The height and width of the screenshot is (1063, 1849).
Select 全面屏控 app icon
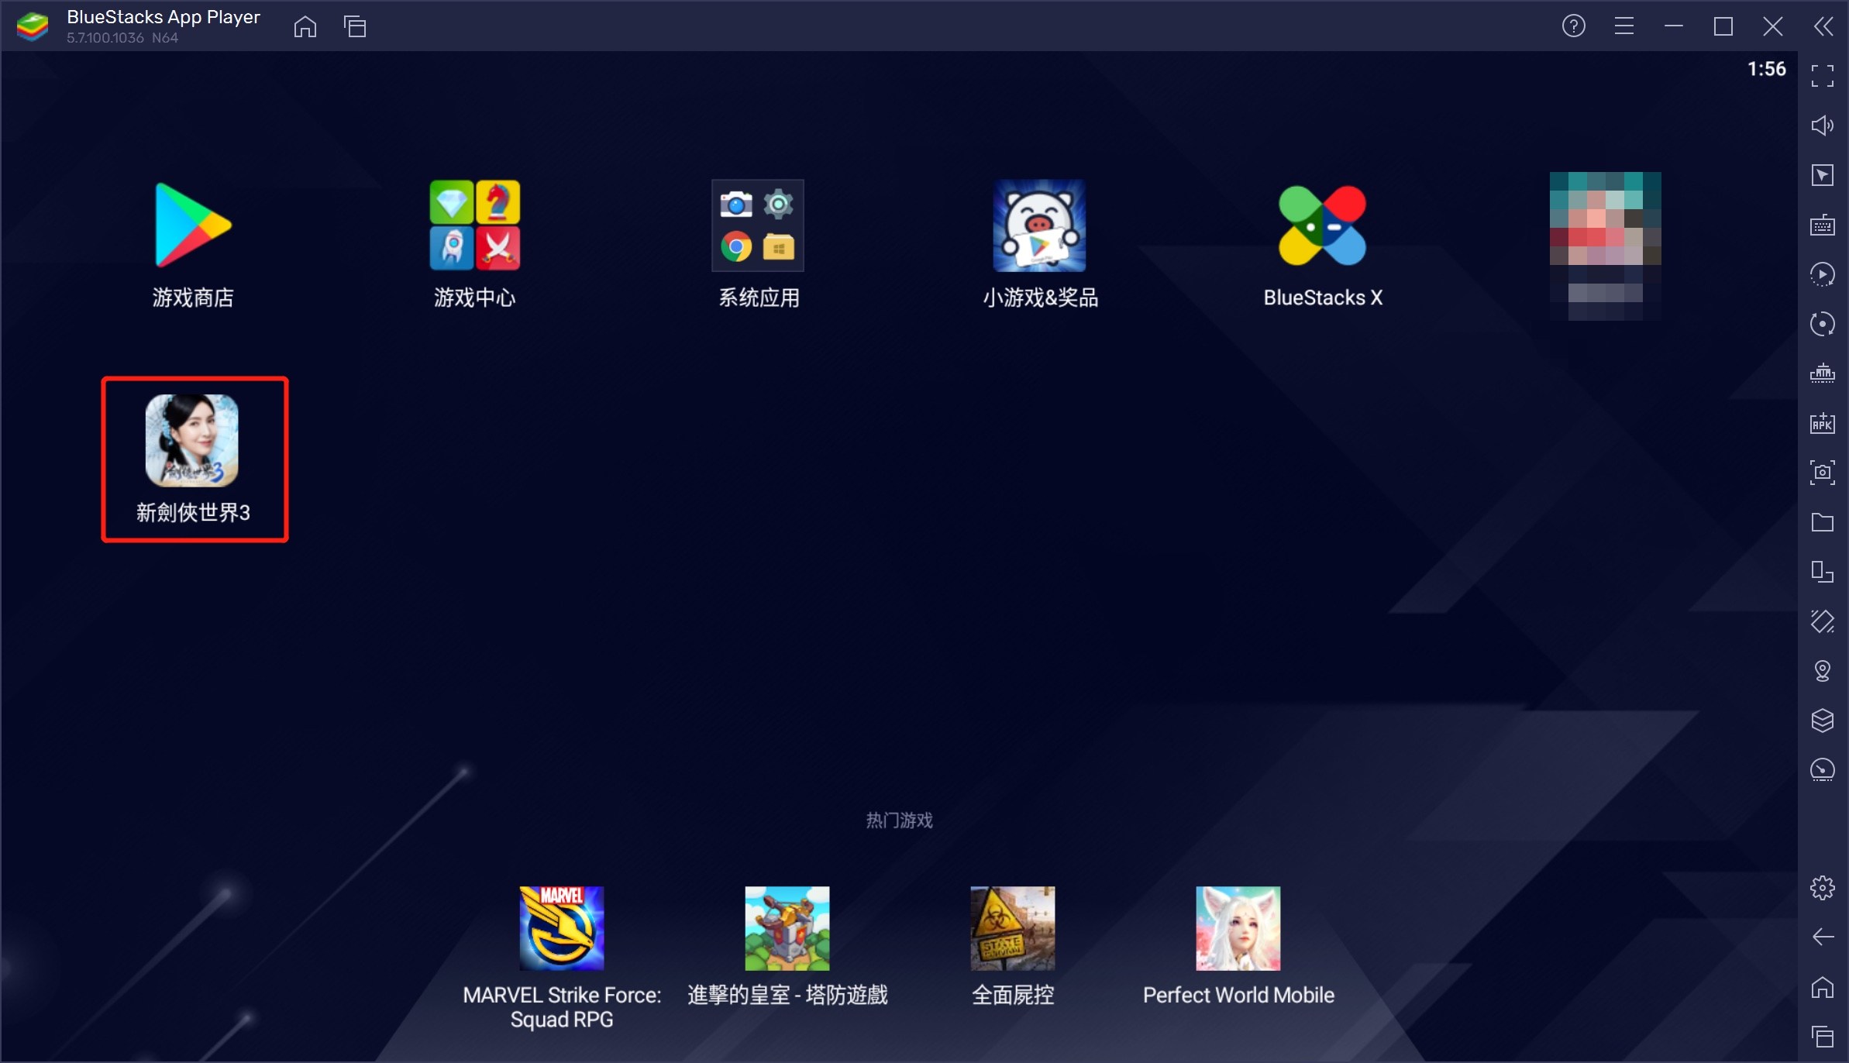(1011, 928)
